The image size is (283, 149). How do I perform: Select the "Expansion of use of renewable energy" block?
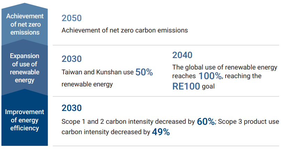(x=25, y=68)
